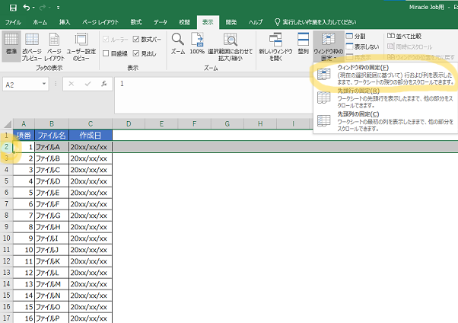Screen dimensions: 458x323
Task: Click 選択範囲に合わせて拡大/縮小 icon
Action: pos(231,46)
